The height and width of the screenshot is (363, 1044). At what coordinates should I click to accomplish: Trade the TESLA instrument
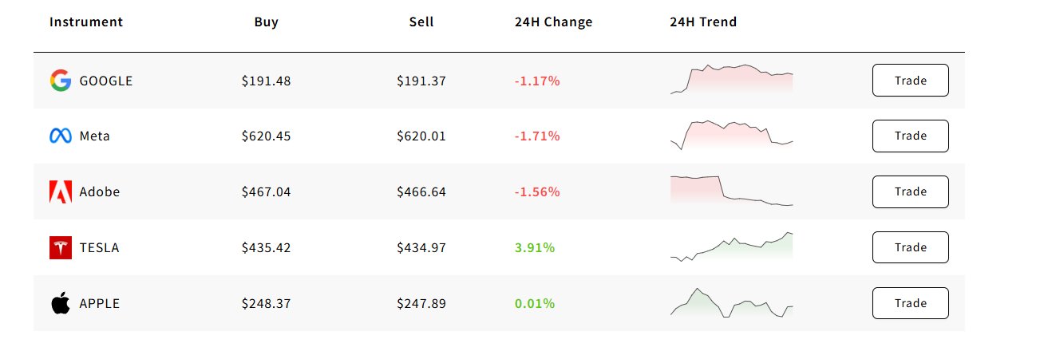click(910, 247)
